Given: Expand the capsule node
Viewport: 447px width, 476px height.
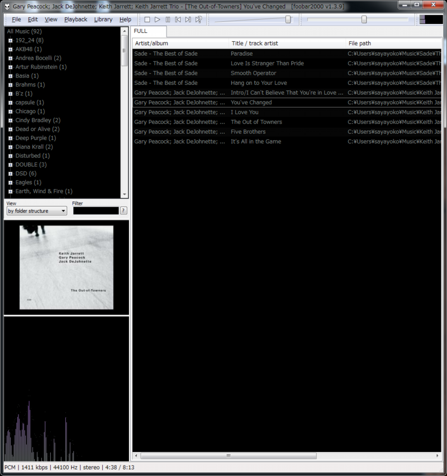Looking at the screenshot, I should [11, 103].
